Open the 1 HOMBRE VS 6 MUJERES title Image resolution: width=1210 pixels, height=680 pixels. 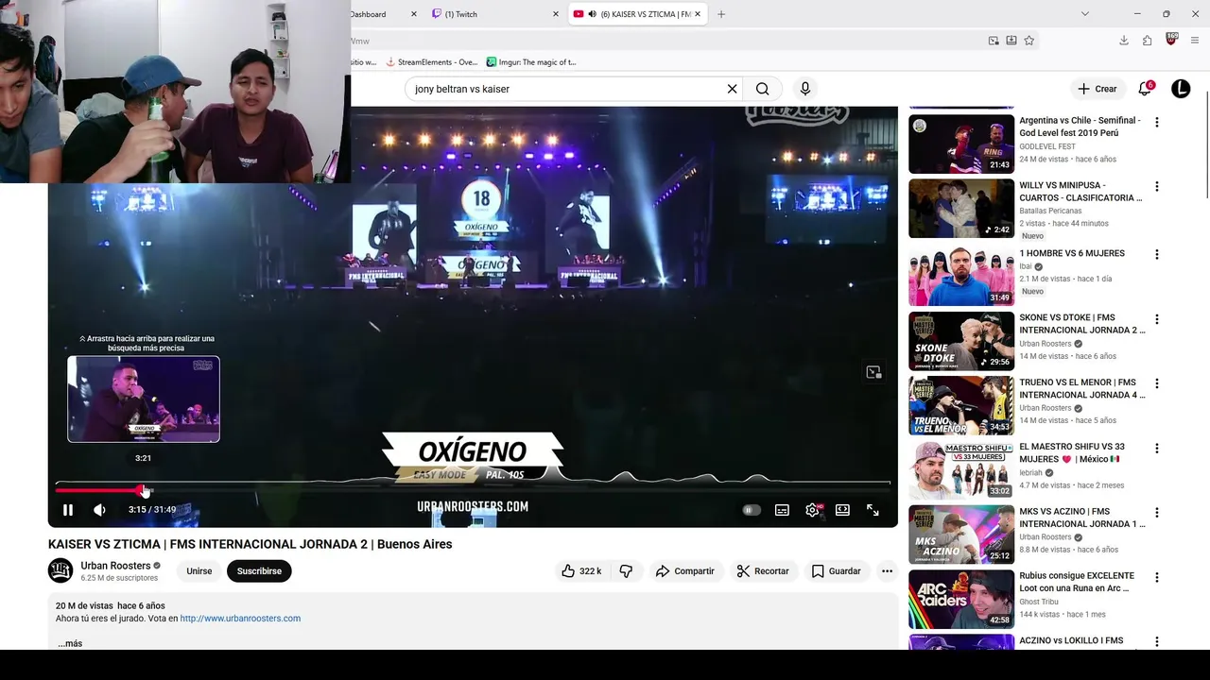[1072, 253]
